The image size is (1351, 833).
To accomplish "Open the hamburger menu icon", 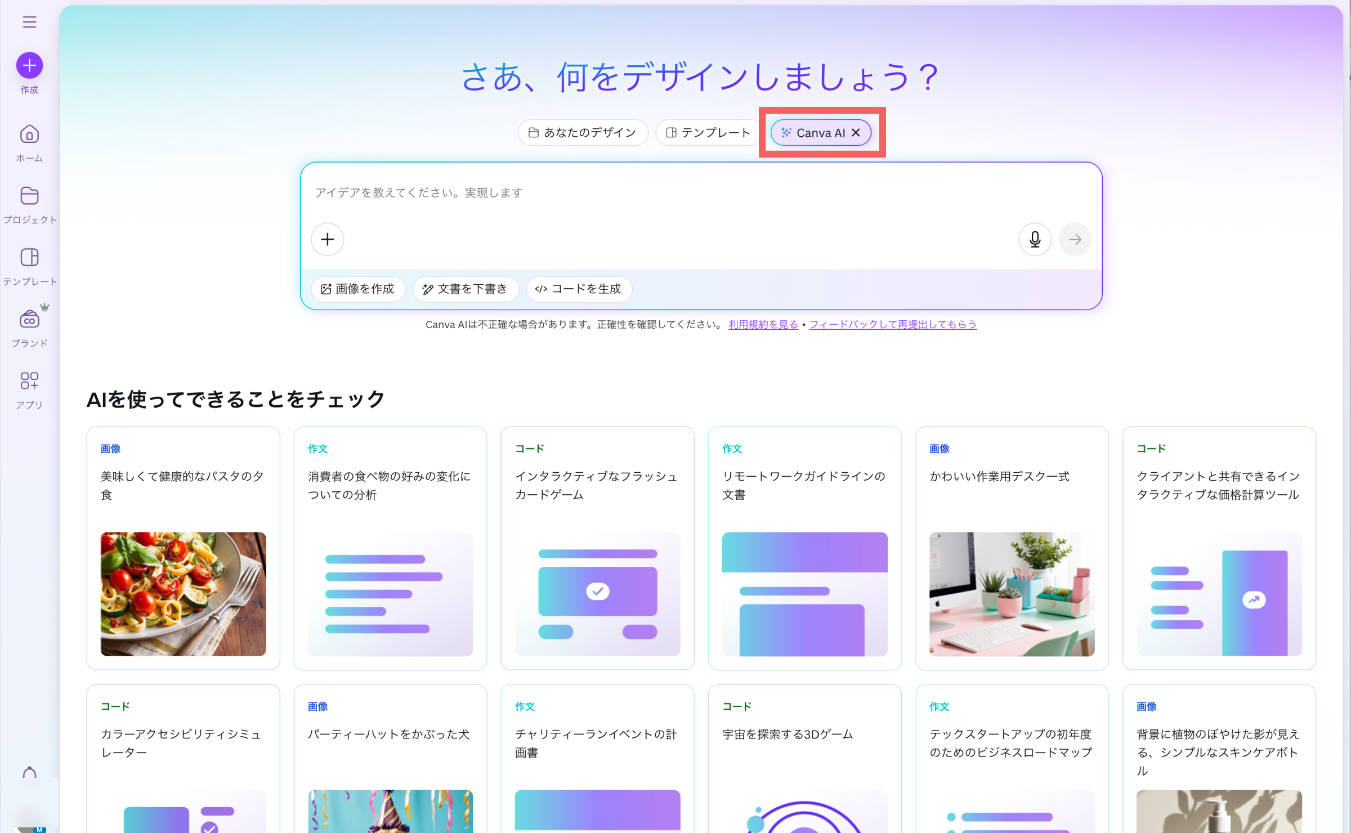I will [x=29, y=22].
